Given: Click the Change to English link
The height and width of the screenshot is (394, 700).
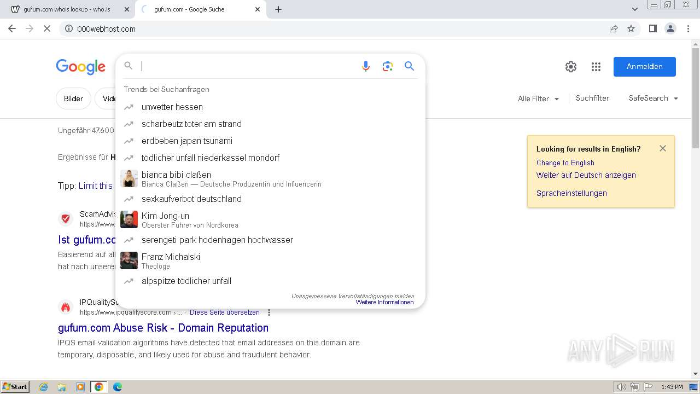Looking at the screenshot, I should pos(565,163).
